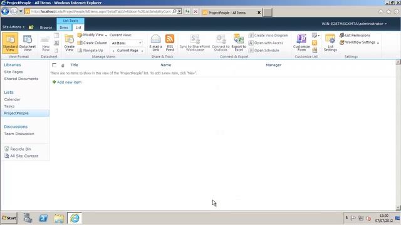This screenshot has width=401, height=225.
Task: Click the Libraries heading link
Action: [13, 65]
